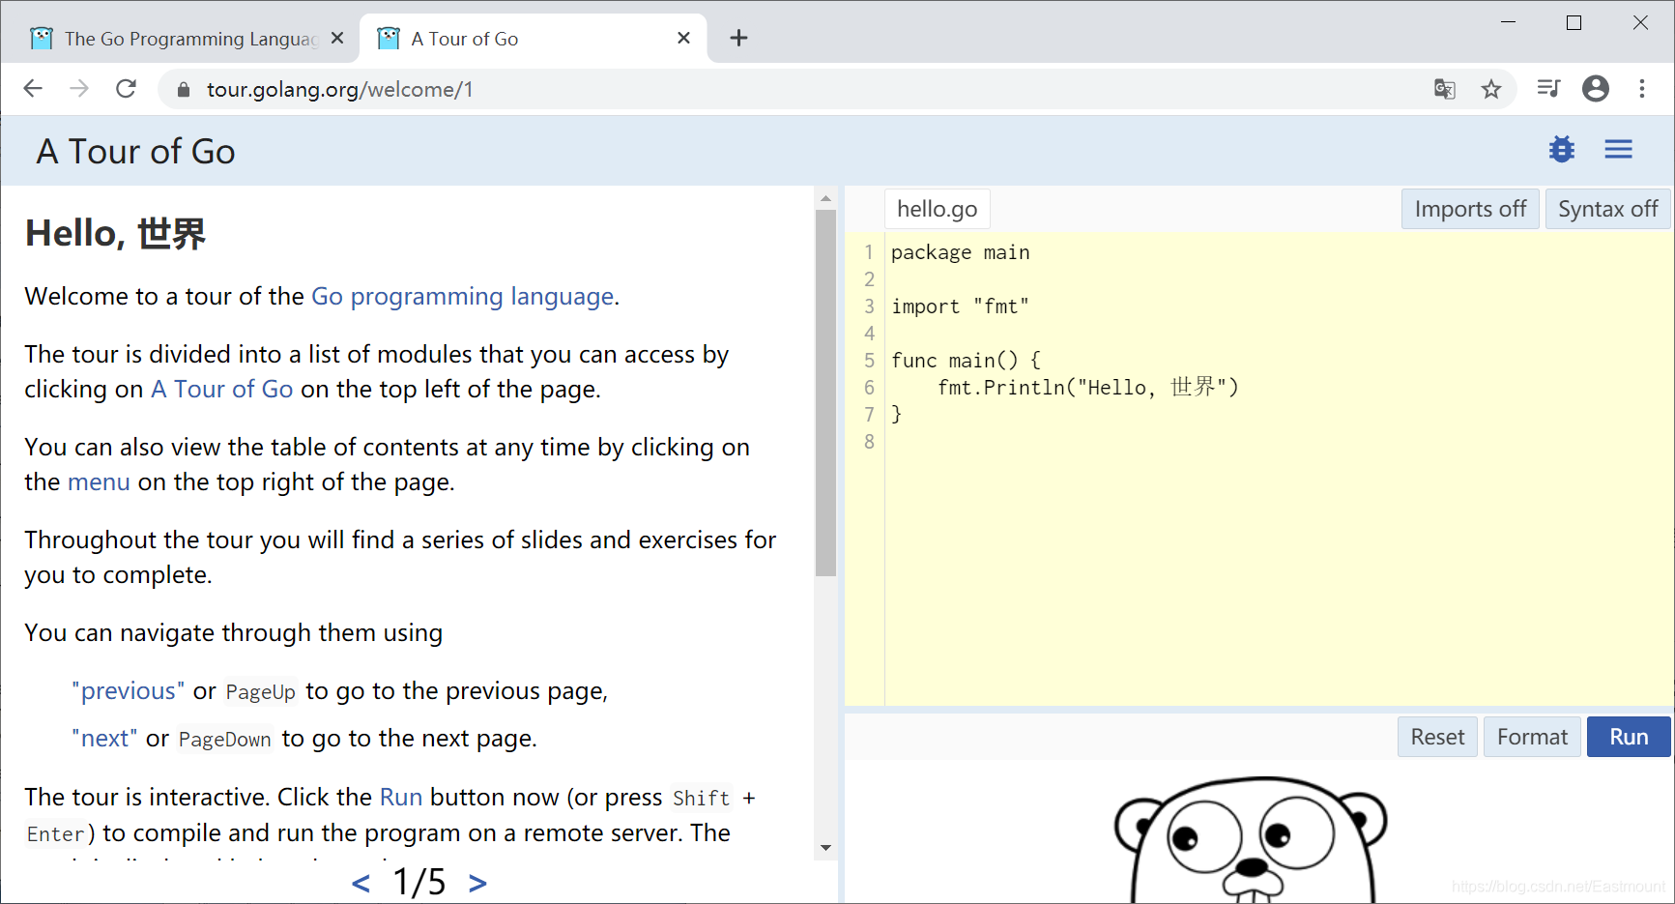This screenshot has height=904, width=1675.
Task: Open the table of contents hamburger menu
Action: [x=1619, y=150]
